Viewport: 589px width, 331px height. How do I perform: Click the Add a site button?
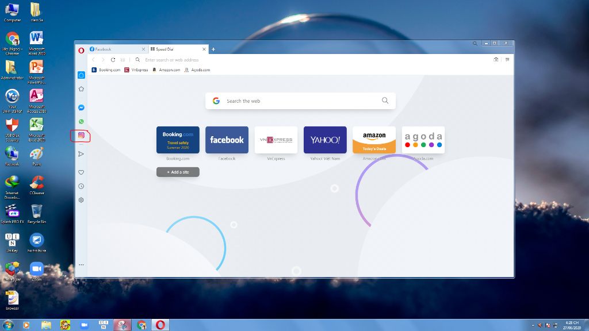pos(178,172)
